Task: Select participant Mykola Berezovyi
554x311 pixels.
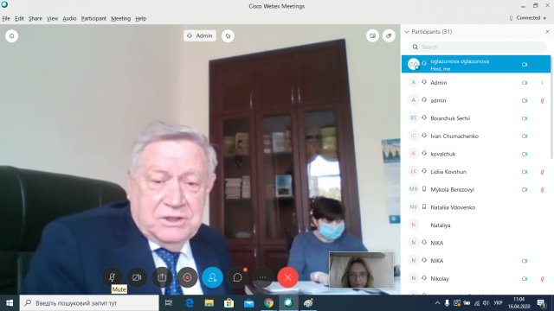Action: [476, 189]
